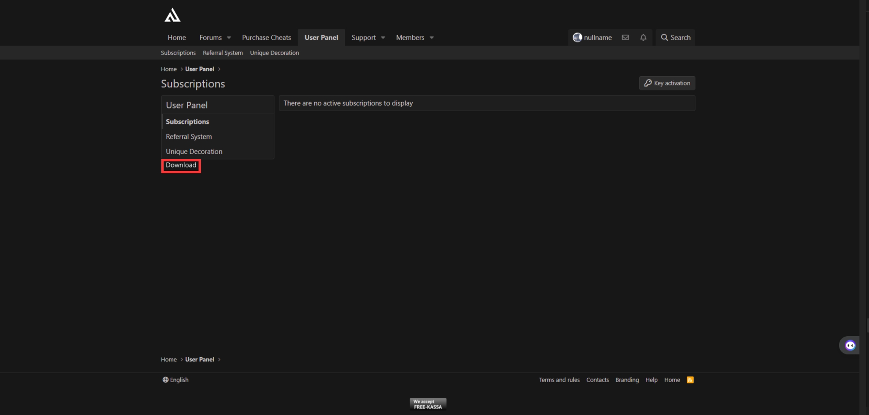
Task: Click the Download link
Action: 181,165
